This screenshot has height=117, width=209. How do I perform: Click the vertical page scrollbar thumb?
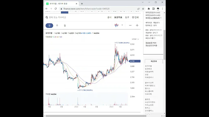coord(165,45)
